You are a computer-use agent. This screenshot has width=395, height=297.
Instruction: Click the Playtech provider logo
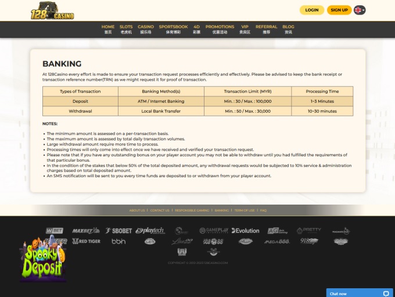[x=150, y=231]
